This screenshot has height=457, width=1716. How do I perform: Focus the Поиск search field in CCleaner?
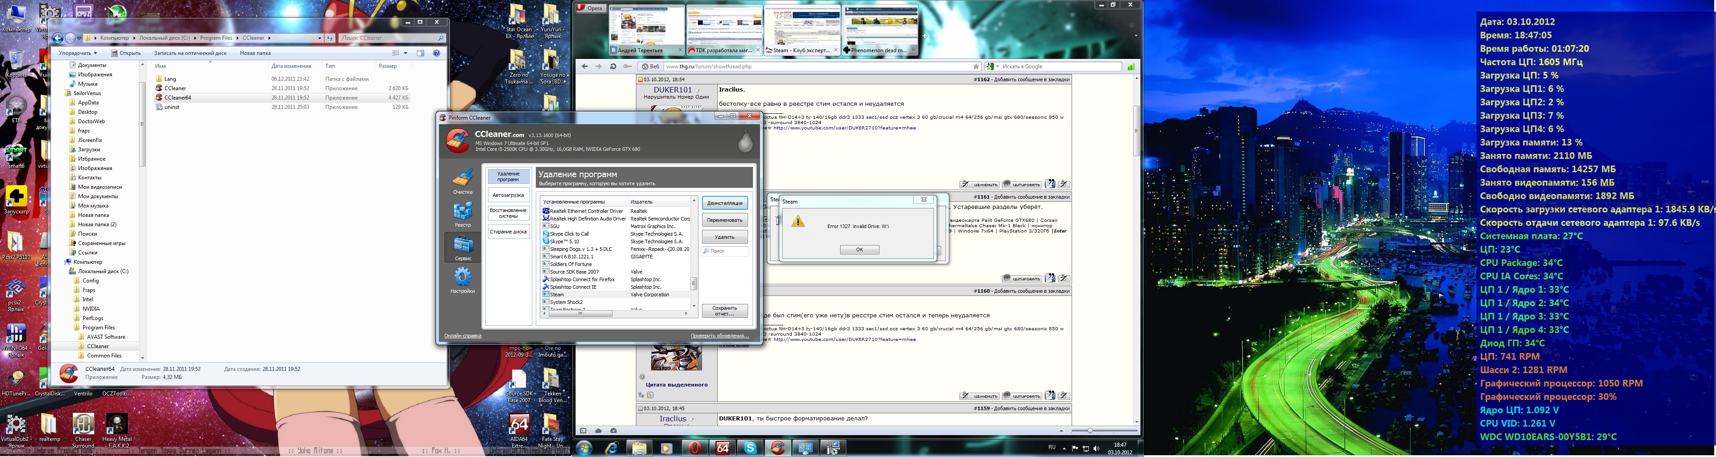click(x=725, y=251)
